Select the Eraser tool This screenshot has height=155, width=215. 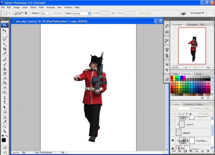tap(5, 78)
